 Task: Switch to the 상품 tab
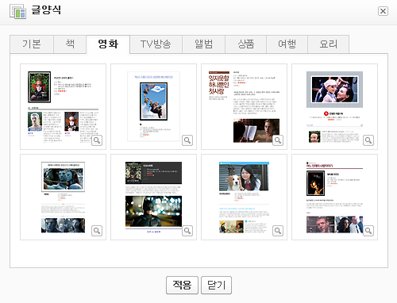tap(245, 44)
